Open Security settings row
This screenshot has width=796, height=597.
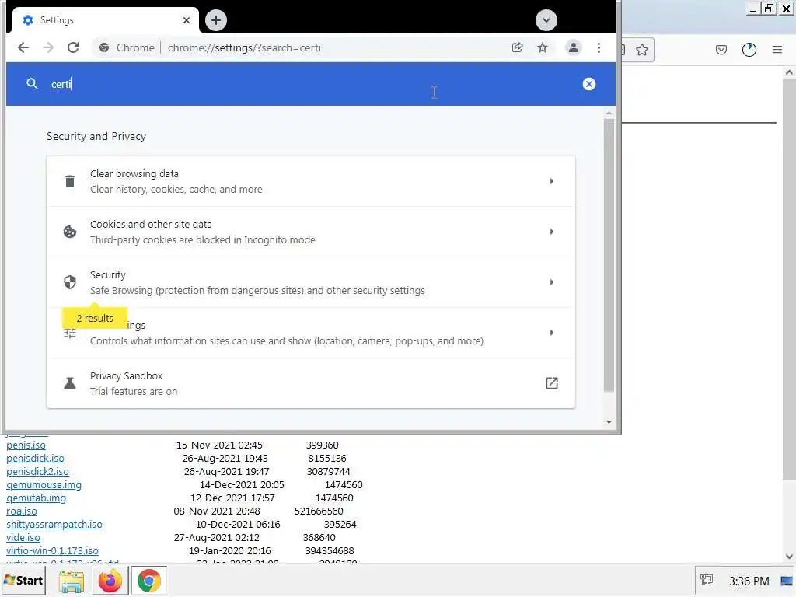[311, 282]
